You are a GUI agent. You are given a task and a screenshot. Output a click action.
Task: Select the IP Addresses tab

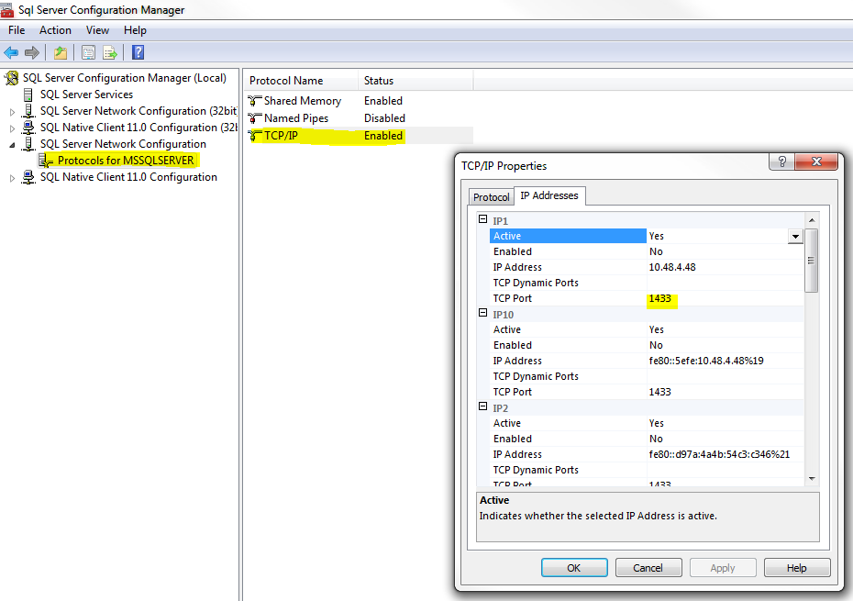[x=549, y=195]
